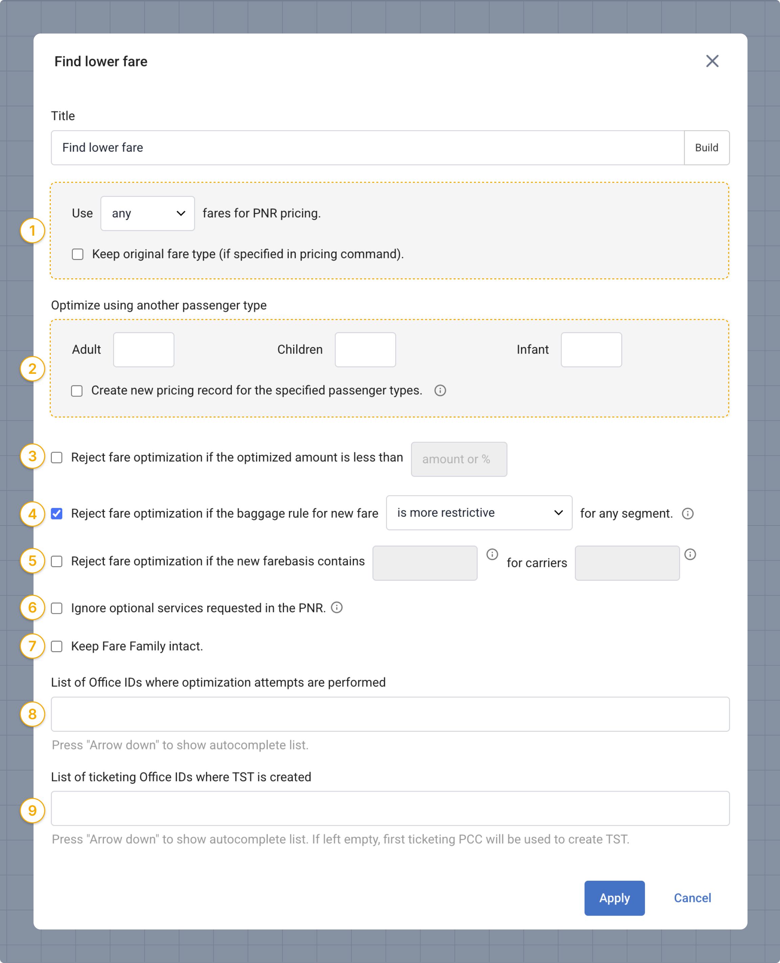
Task: Click the Adult passenger type field
Action: (x=143, y=349)
